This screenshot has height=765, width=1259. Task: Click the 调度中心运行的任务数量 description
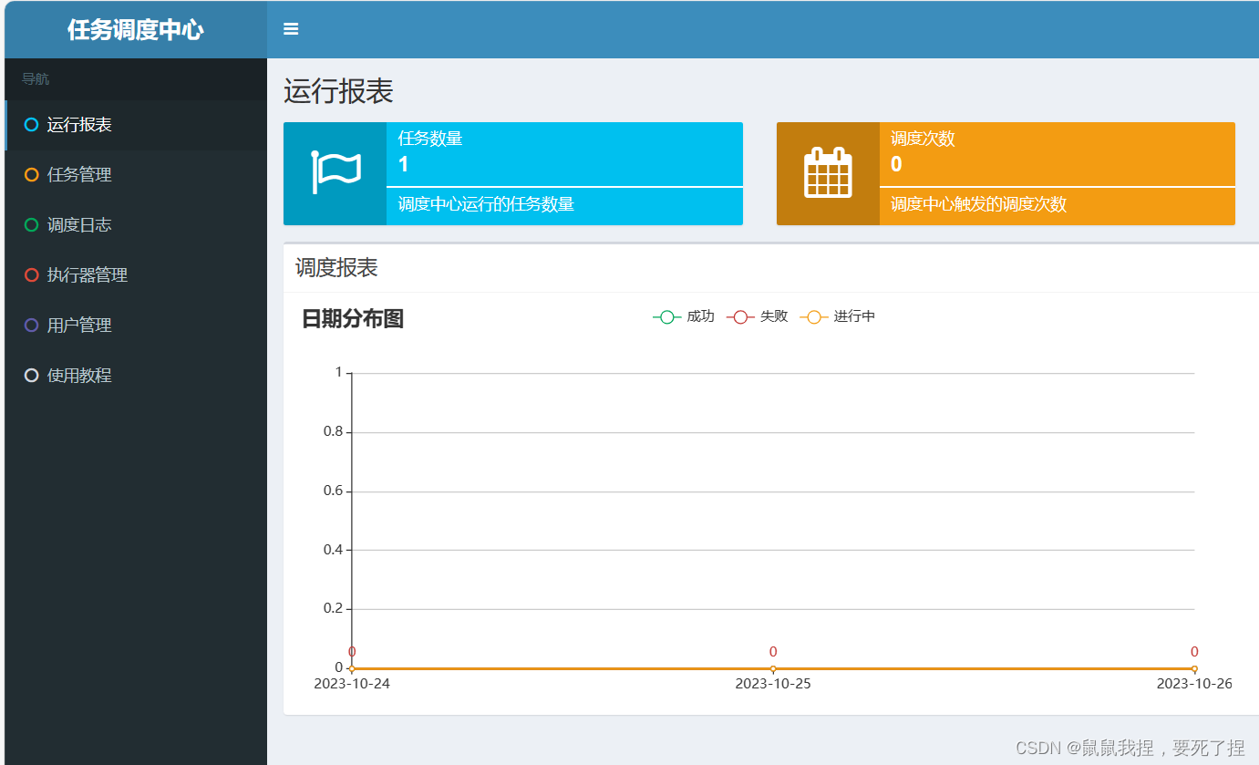(486, 204)
